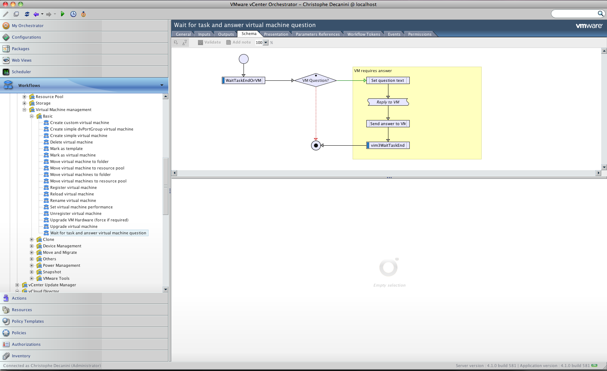Image resolution: width=607 pixels, height=371 pixels.
Task: Open the Packages panel
Action: pos(84,49)
